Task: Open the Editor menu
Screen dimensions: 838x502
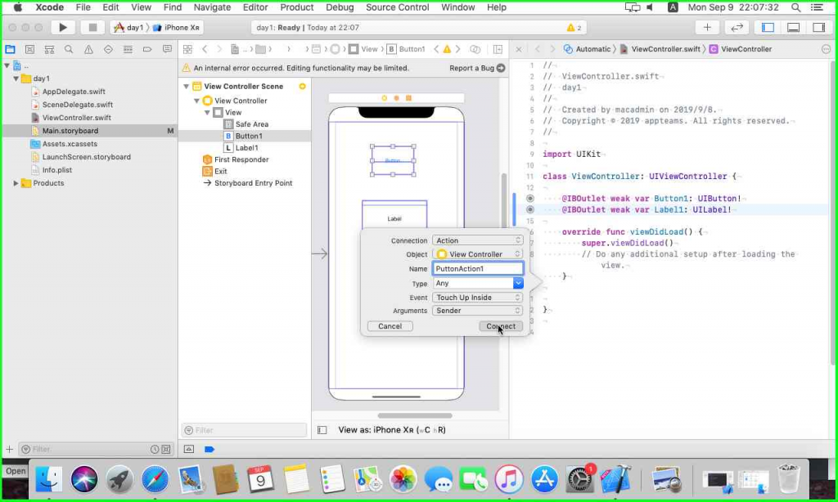Action: pos(255,7)
